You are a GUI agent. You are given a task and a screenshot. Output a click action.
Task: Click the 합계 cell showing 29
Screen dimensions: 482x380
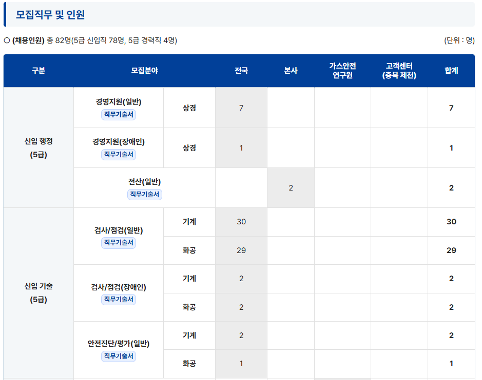pos(451,250)
